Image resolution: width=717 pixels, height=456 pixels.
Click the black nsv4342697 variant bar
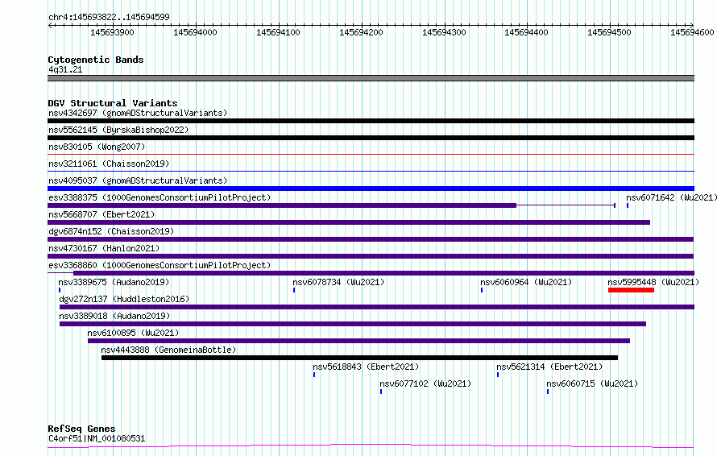[x=371, y=121]
